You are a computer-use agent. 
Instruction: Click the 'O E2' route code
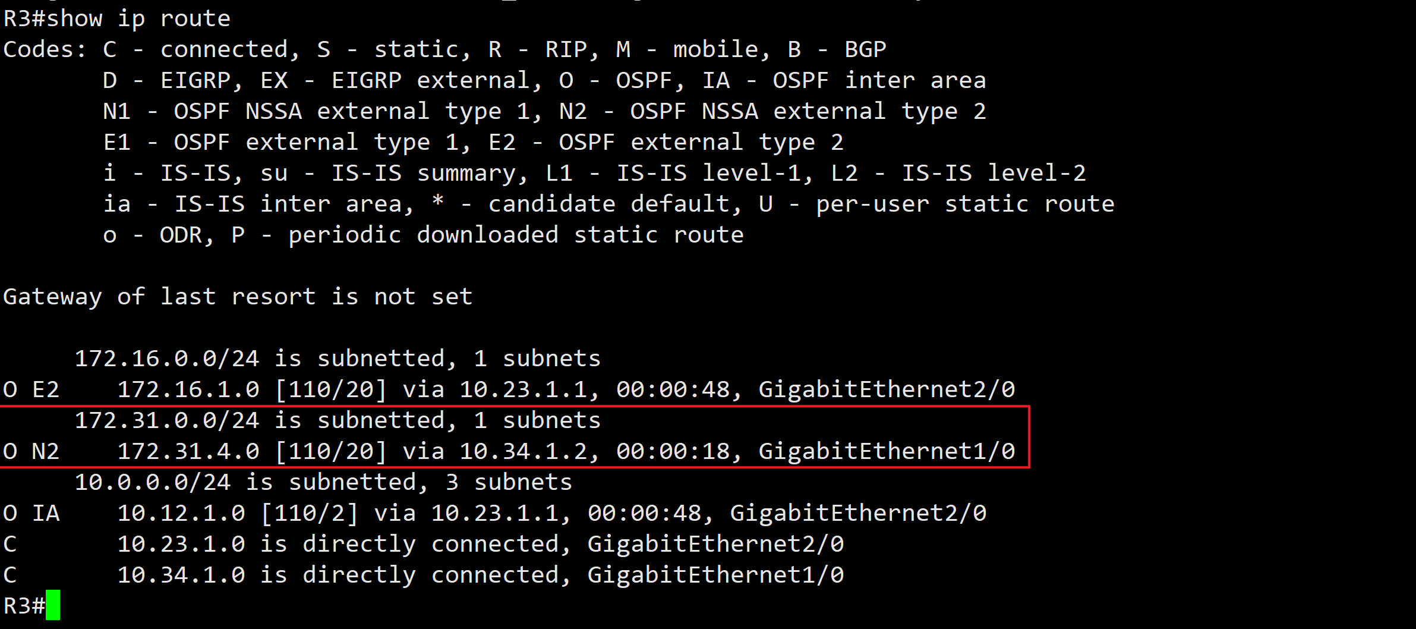point(31,390)
